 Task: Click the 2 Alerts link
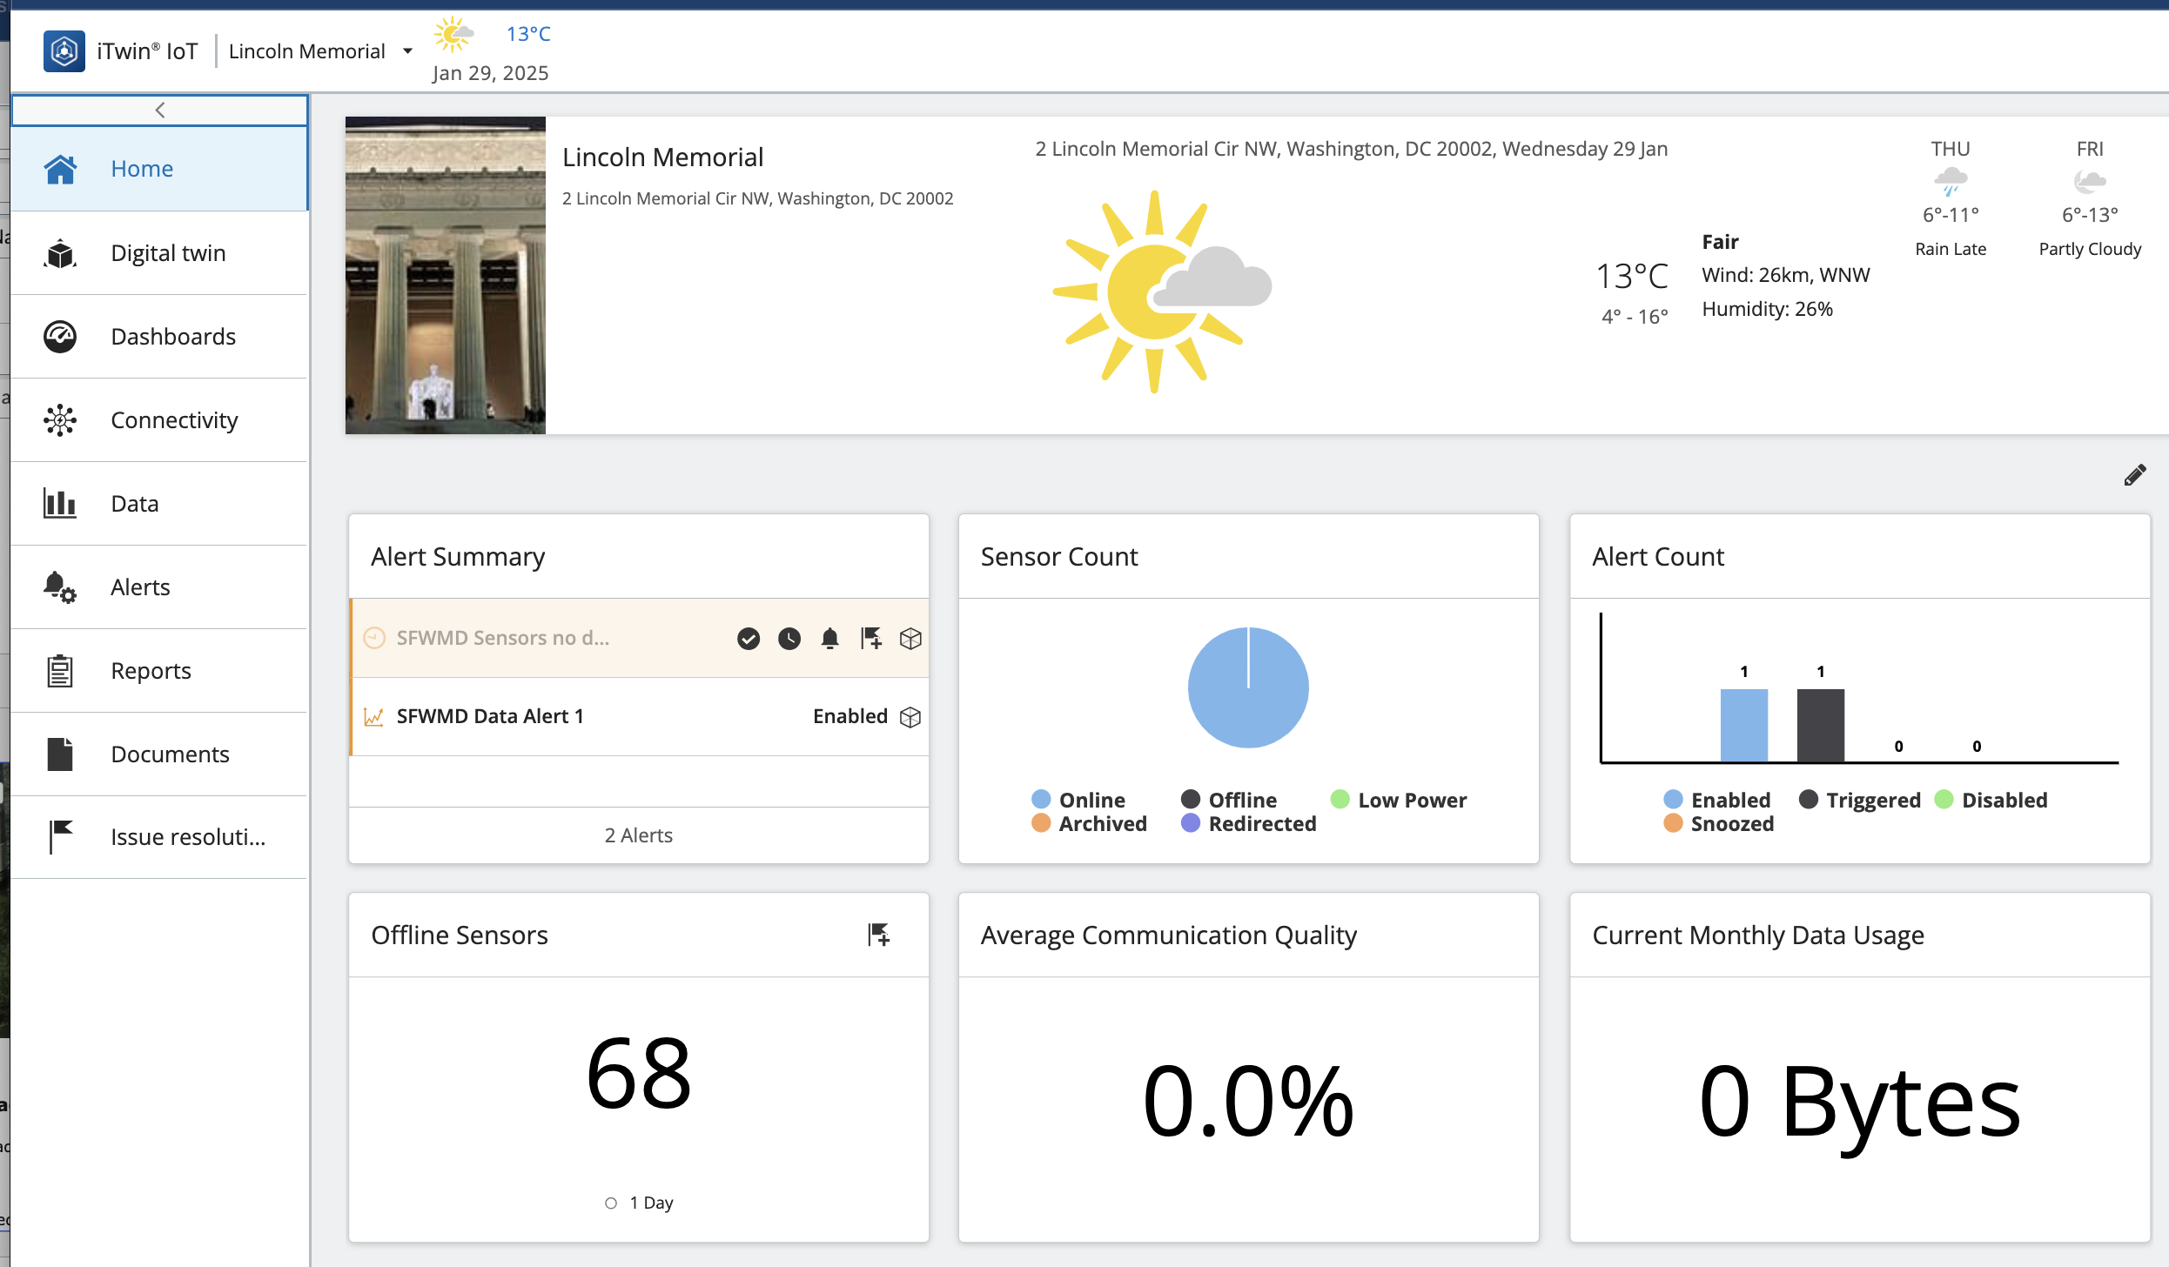click(x=638, y=835)
